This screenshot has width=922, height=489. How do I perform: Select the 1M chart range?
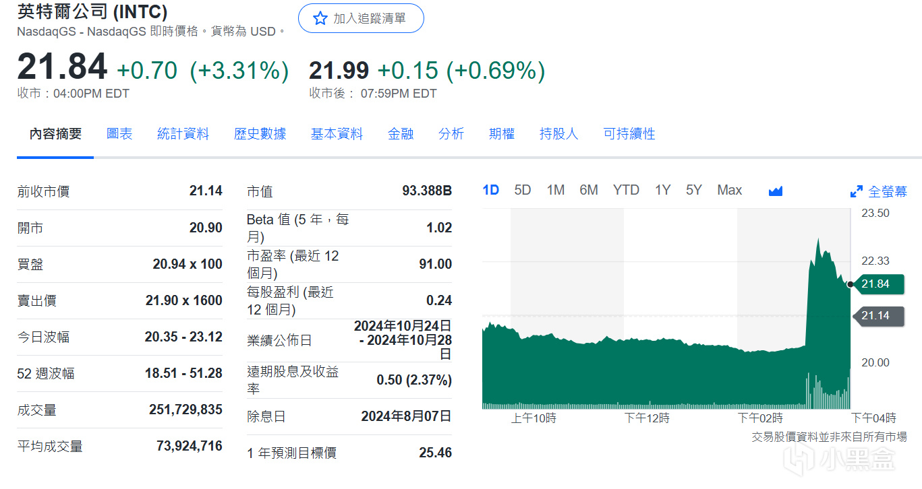(556, 190)
